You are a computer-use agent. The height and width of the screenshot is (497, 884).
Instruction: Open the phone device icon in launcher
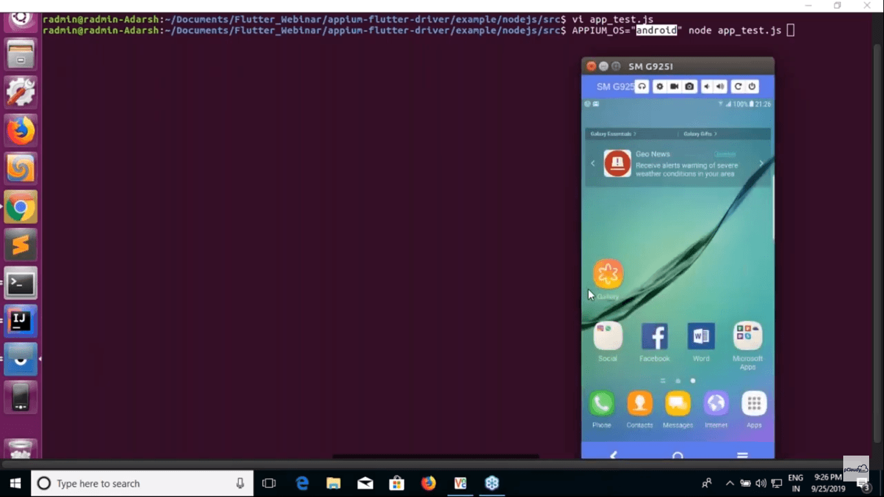21,397
